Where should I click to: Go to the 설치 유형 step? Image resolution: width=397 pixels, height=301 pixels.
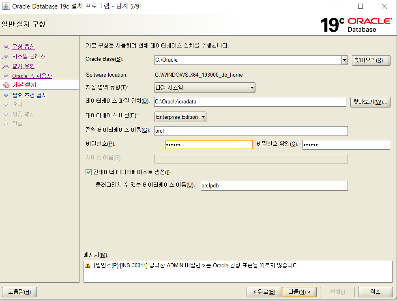click(24, 66)
